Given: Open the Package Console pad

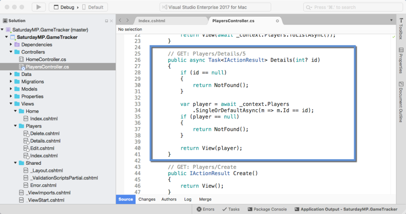Looking at the screenshot, I should [266, 209].
